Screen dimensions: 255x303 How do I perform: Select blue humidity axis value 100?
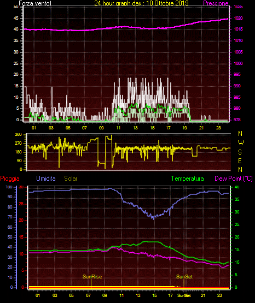[9, 187]
